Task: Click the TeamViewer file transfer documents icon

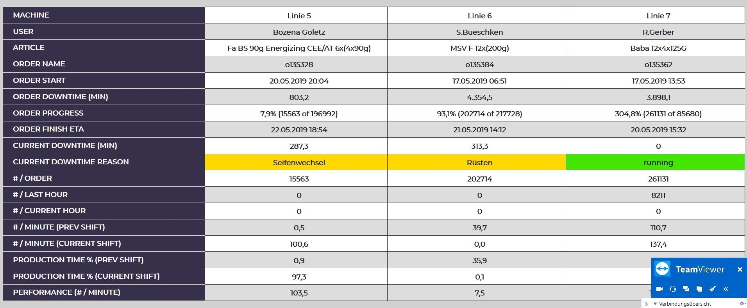Action: tap(699, 289)
